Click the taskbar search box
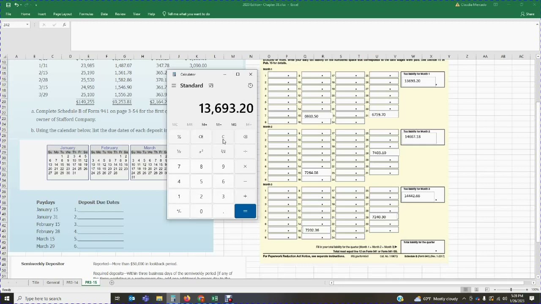 coord(61,299)
